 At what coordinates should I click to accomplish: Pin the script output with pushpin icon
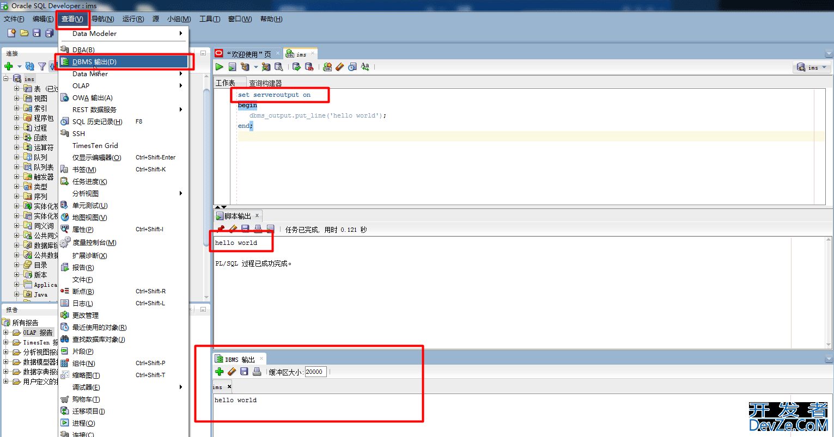pos(221,229)
